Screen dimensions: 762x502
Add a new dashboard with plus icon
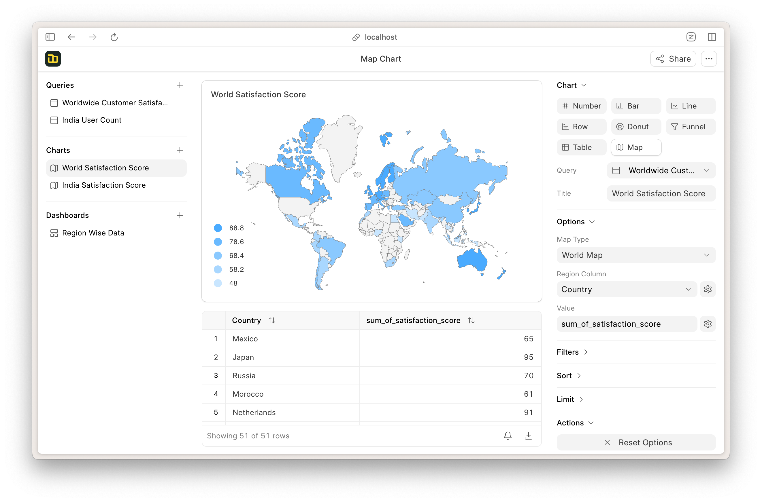point(180,215)
